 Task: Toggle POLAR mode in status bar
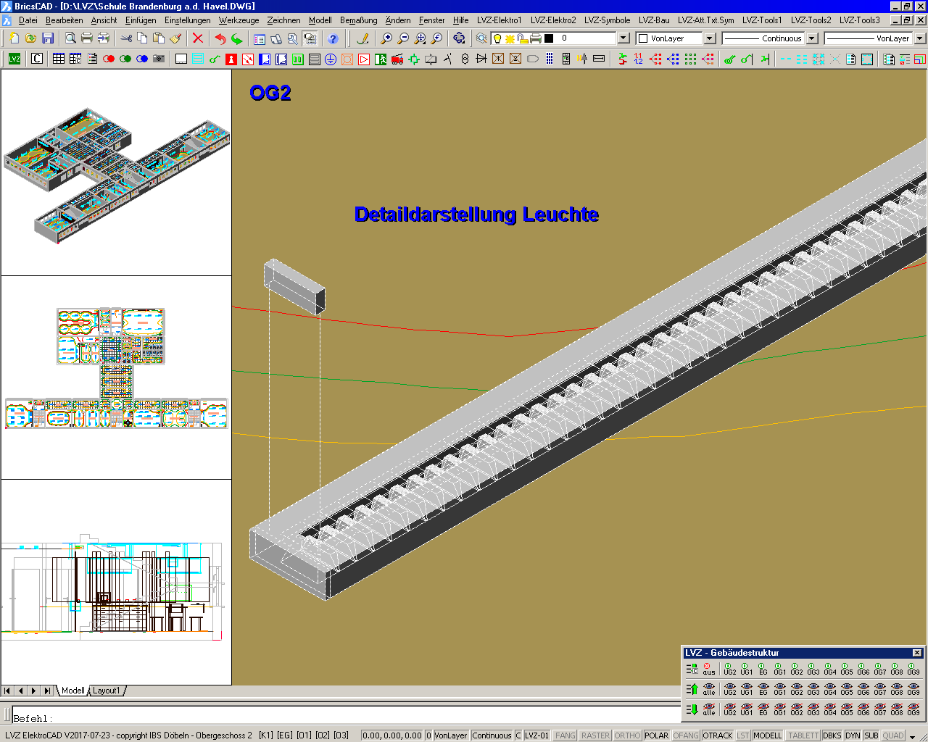[x=657, y=735]
